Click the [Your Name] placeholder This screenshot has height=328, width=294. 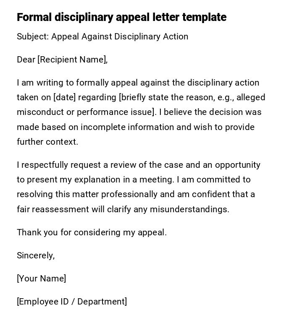tap(41, 279)
